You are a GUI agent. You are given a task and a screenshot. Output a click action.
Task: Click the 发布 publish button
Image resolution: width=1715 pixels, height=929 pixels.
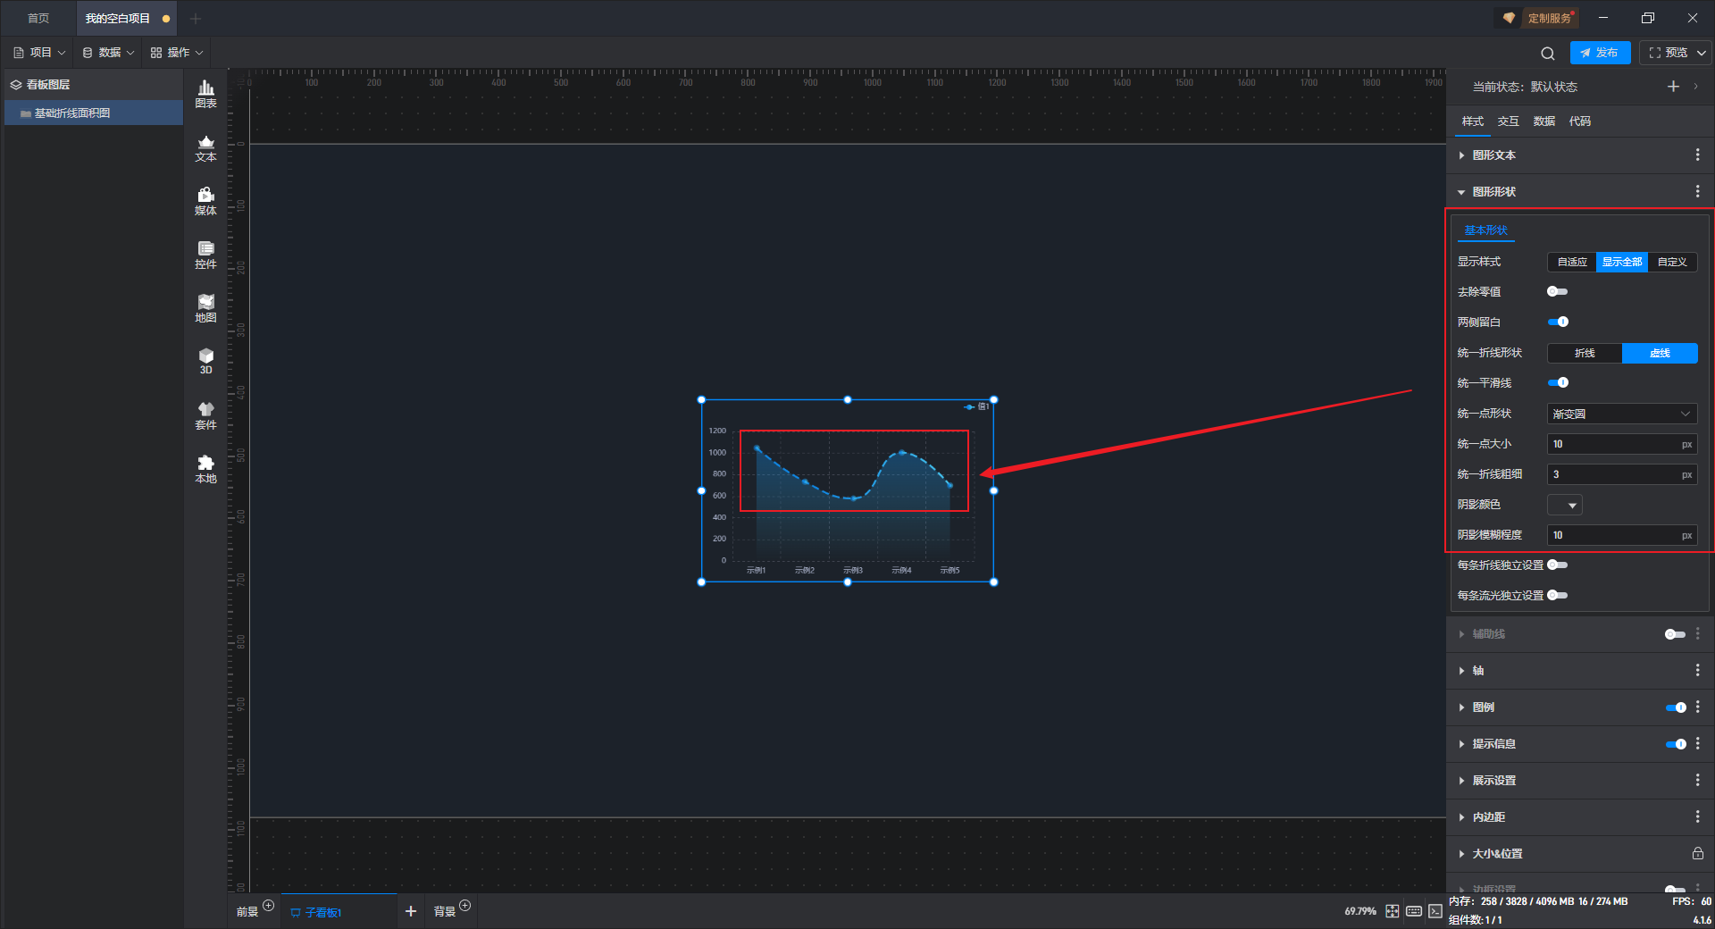(1600, 53)
